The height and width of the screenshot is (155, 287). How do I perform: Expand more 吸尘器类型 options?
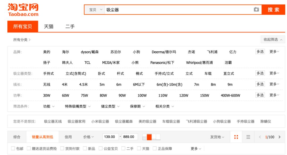coord(274,73)
